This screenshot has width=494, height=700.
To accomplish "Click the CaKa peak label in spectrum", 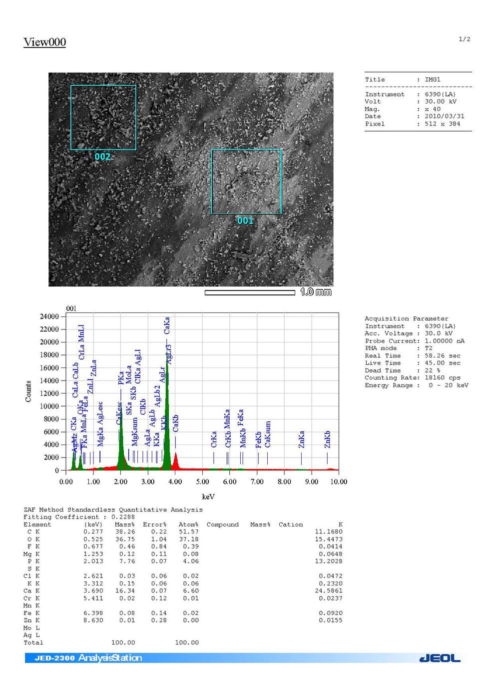I will click(x=167, y=325).
